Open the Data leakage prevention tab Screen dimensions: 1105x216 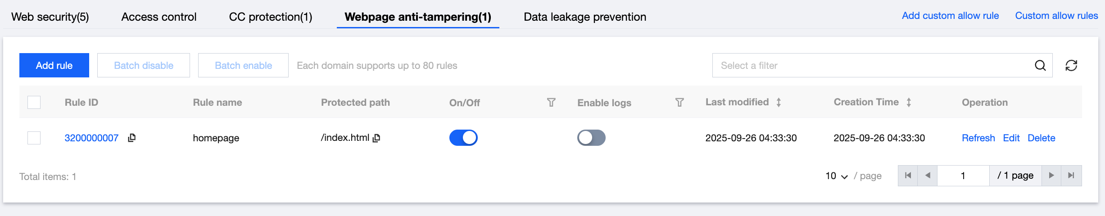click(585, 17)
